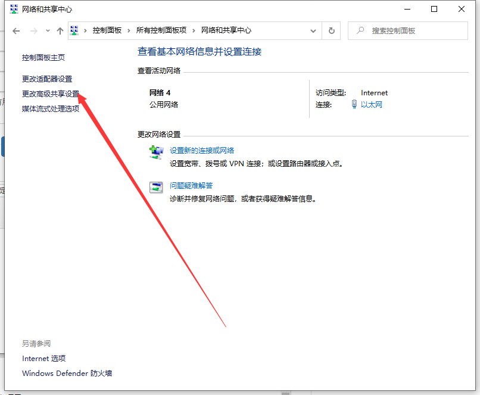This screenshot has height=395, width=480.
Task: Click the Ethernet plug icon beside 以太网
Action: (x=354, y=105)
